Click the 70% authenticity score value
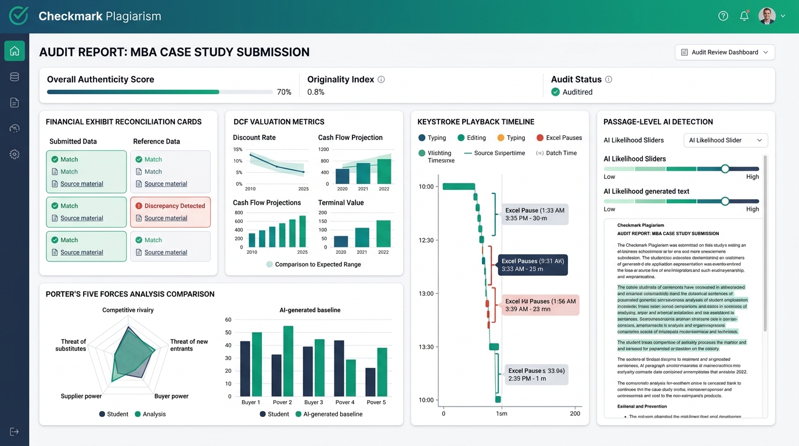Image resolution: width=799 pixels, height=446 pixels. [x=284, y=92]
